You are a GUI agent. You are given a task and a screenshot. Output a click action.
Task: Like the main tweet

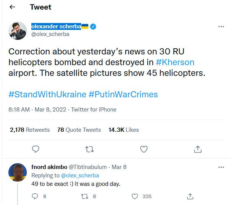(x=144, y=149)
